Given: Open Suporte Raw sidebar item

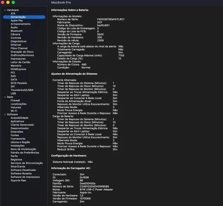Looking at the screenshot, I should coord(18,180).
